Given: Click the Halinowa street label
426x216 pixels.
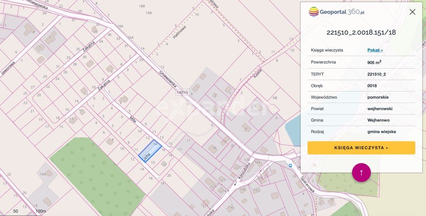Looking at the screenshot, I should tap(179, 31).
